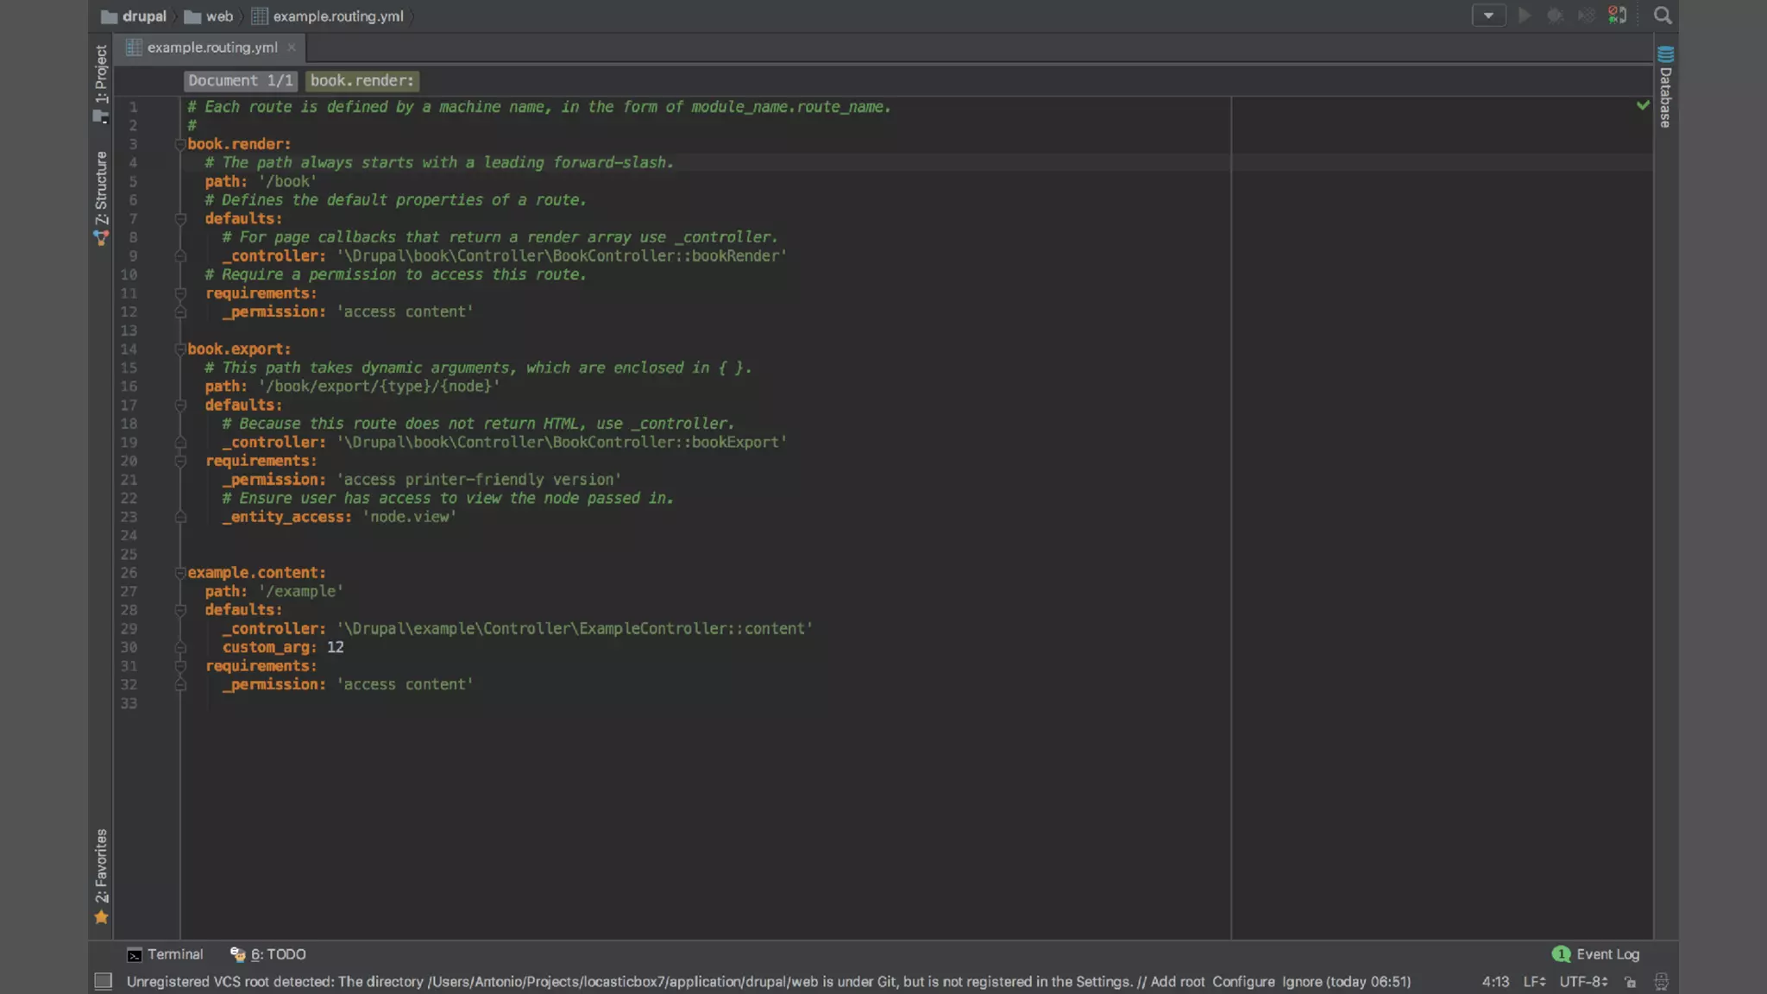
Task: Click the Run with Coverage icon
Action: tap(1586, 16)
